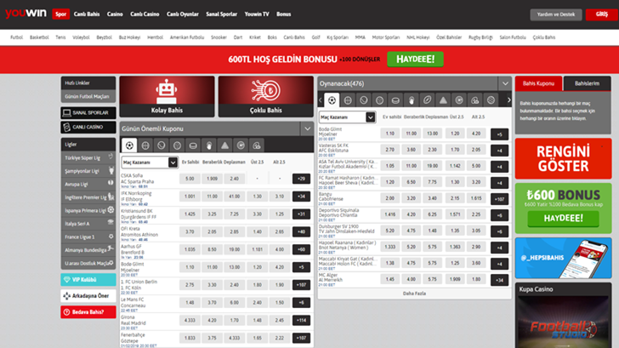Select handball hand icon in Oynanacak panel
This screenshot has width=619, height=348.
click(x=412, y=100)
